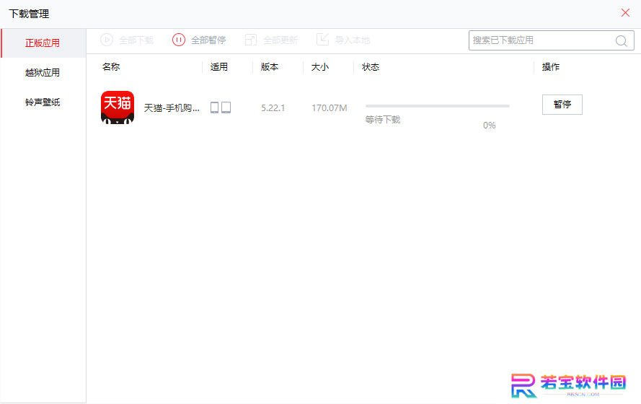Click the 导入本地 label

point(353,40)
